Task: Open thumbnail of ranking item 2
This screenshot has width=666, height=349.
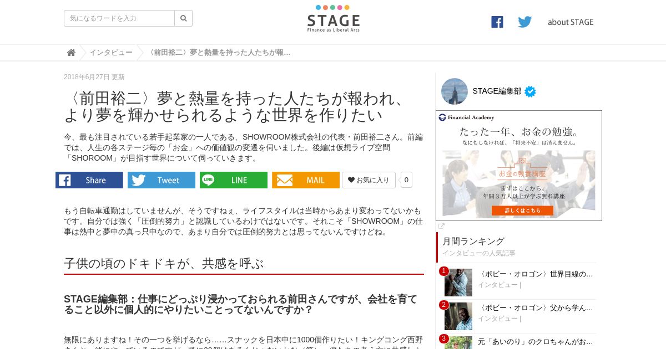Action: coord(458,316)
